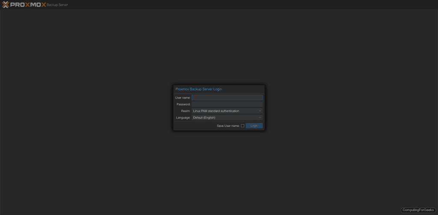Open the Language combo box
This screenshot has height=215, width=438.
pos(227,118)
